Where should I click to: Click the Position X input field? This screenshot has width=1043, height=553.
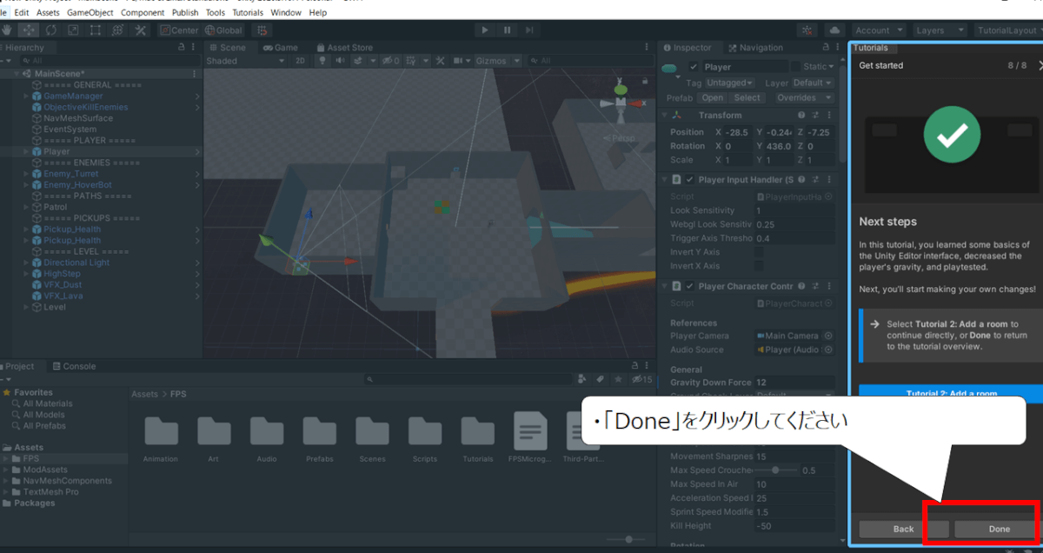click(739, 132)
